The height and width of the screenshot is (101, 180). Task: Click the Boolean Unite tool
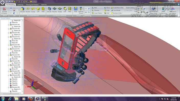coord(116,13)
